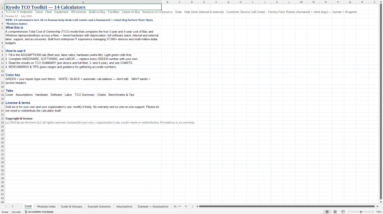The width and height of the screenshot is (383, 214).
Task: Click the horizontal scrollbar thumb
Action: [x=287, y=206]
